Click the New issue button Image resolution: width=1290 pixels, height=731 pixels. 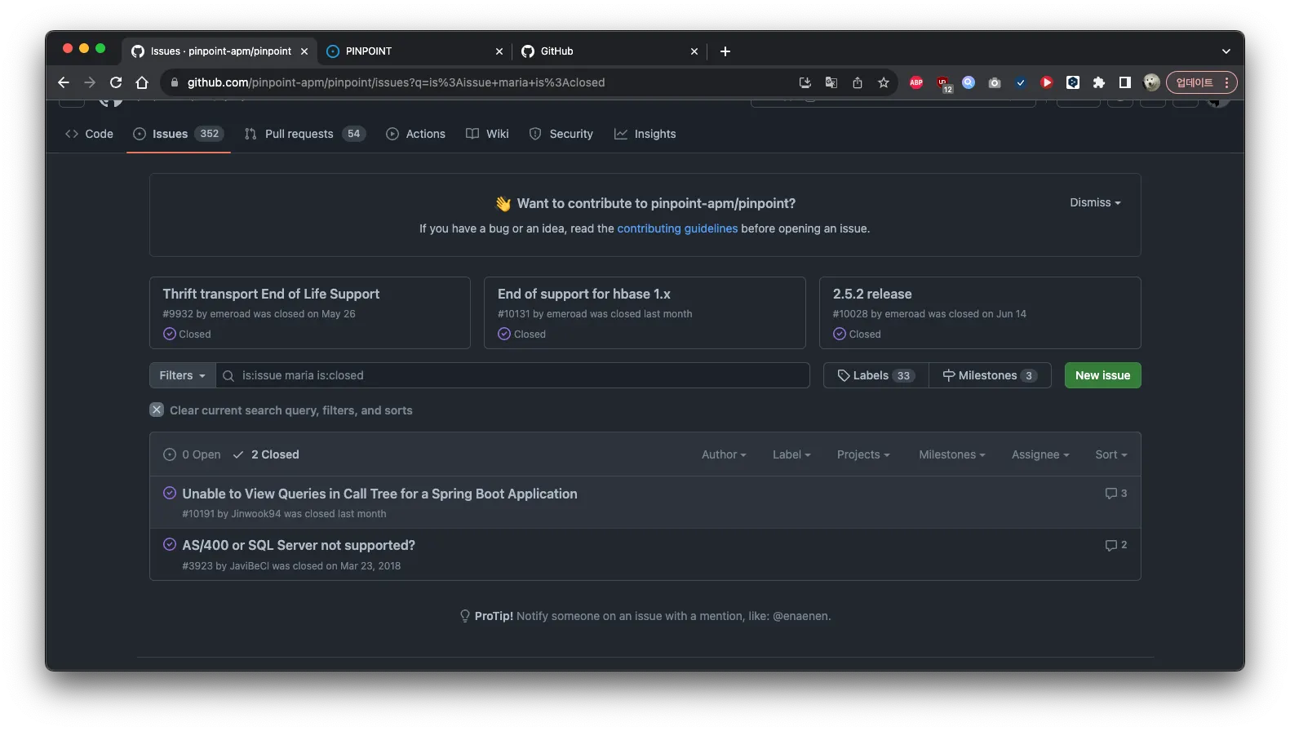(1102, 375)
